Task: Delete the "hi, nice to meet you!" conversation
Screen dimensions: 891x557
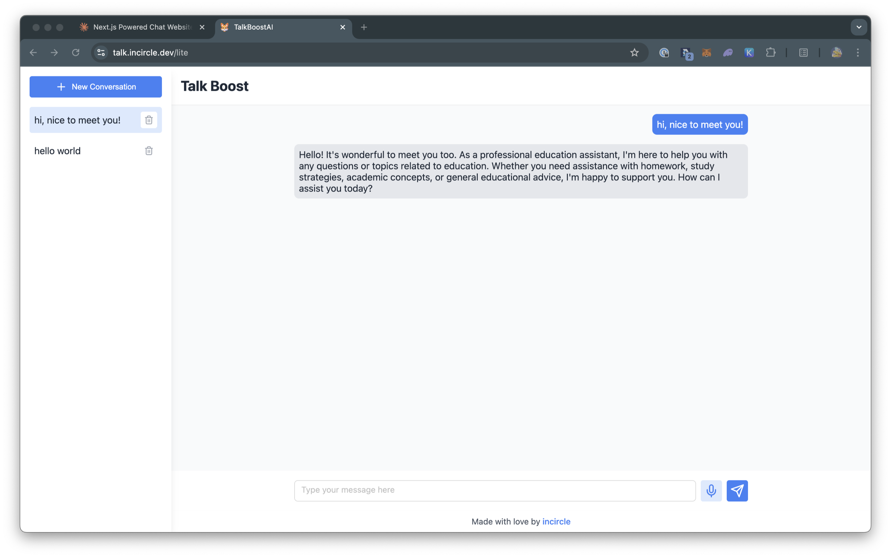Action: tap(149, 120)
